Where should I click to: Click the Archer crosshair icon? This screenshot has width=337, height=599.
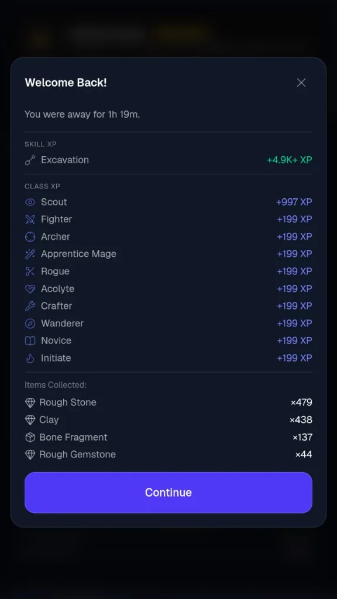(x=30, y=237)
